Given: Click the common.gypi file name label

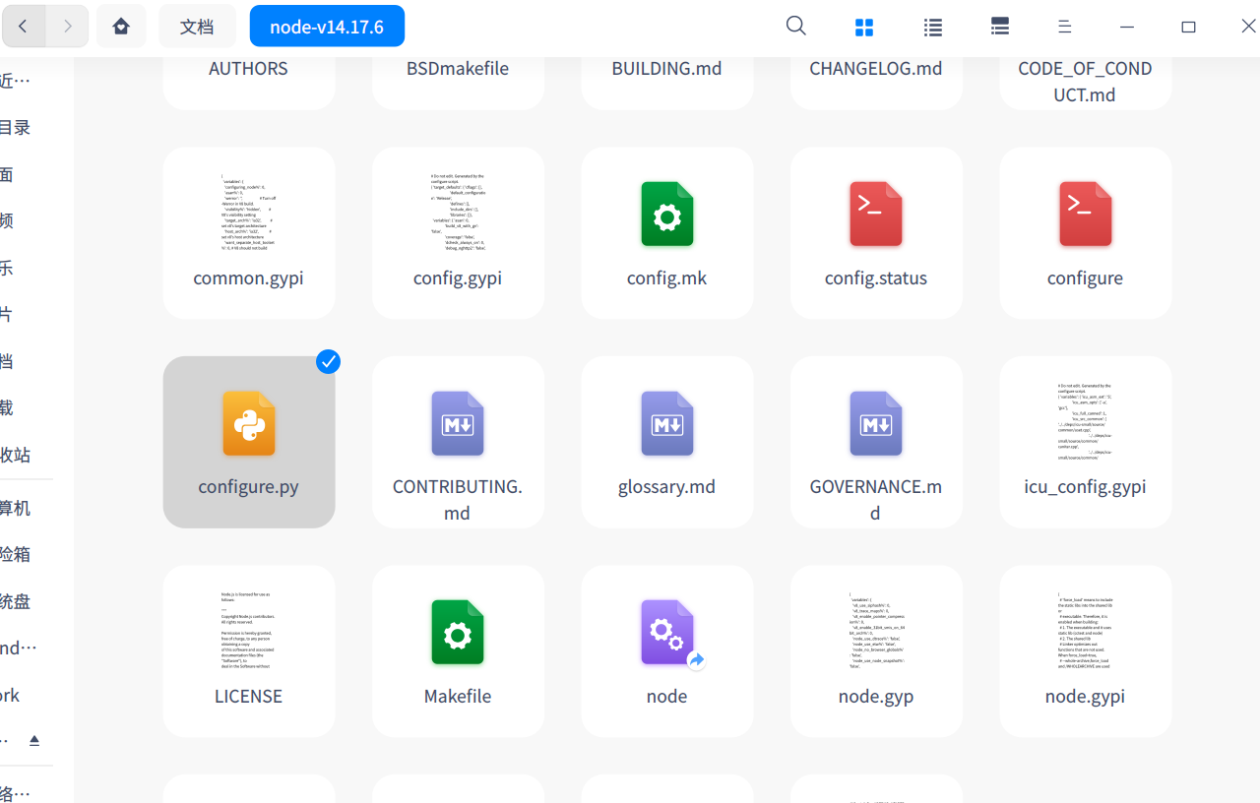Looking at the screenshot, I should point(249,278).
